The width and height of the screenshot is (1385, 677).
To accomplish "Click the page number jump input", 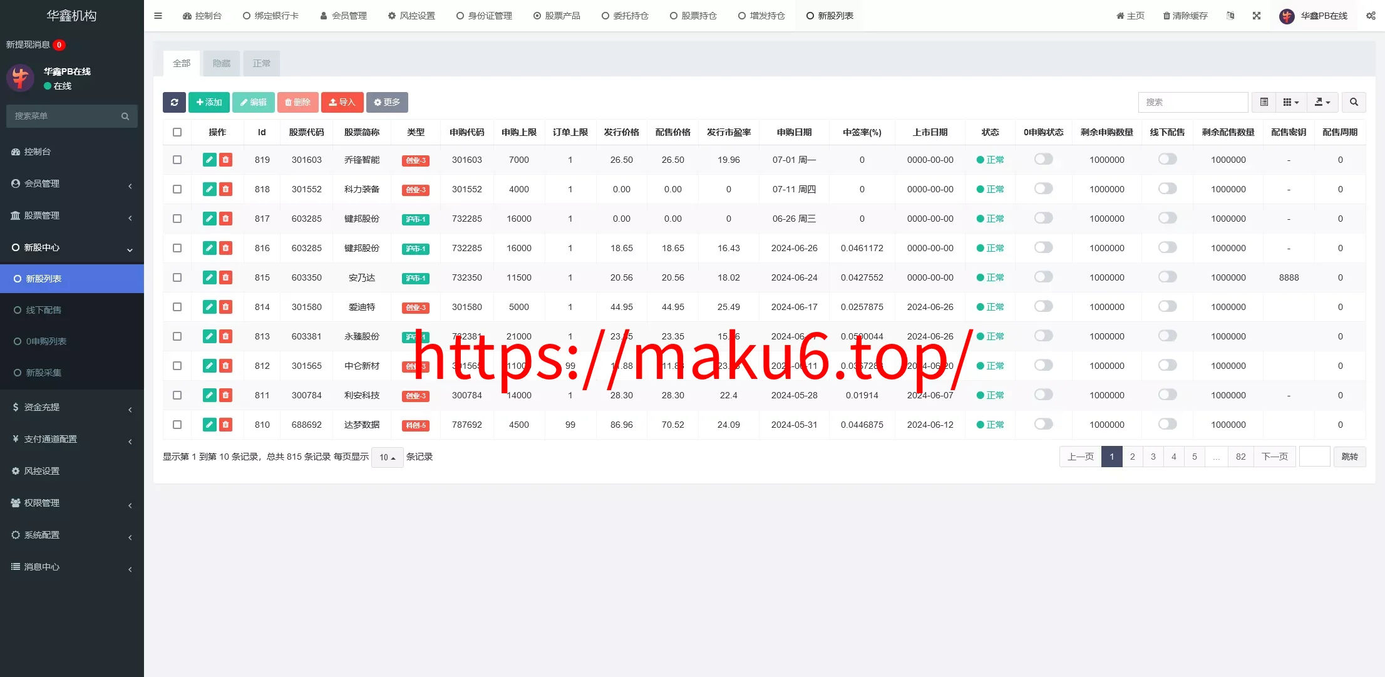I will [1315, 457].
